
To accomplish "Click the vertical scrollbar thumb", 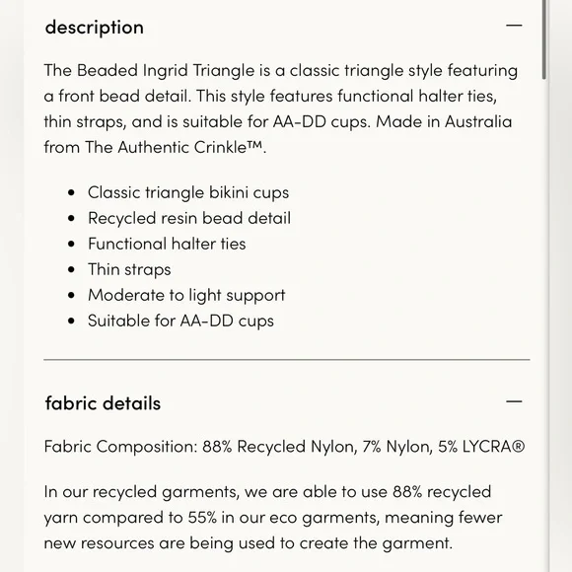I will (x=544, y=39).
